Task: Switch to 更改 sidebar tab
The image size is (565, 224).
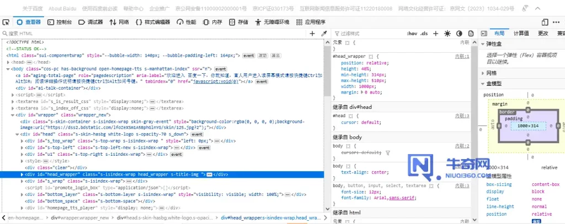Action: pyautogui.click(x=543, y=34)
